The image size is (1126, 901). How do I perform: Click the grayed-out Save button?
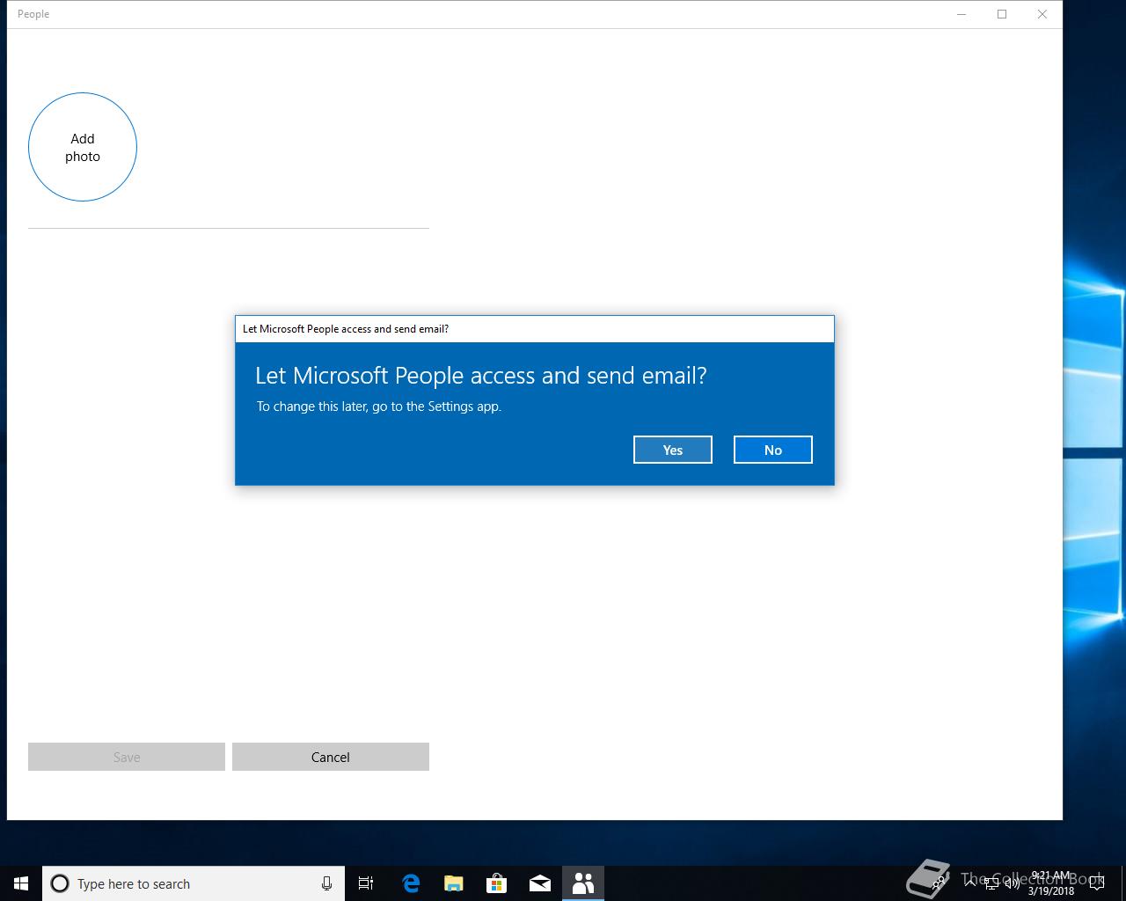127,757
